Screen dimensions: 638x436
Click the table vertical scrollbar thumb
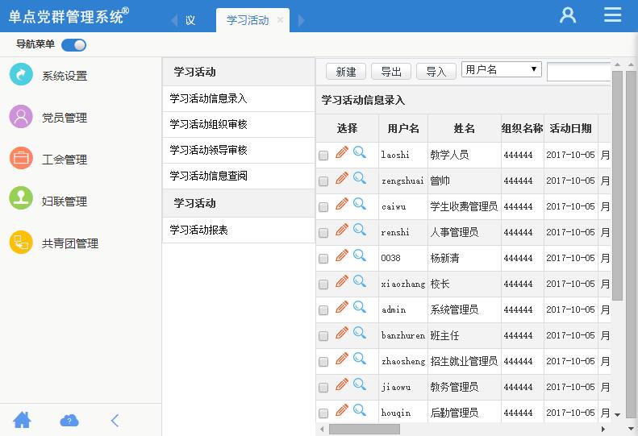click(617, 186)
